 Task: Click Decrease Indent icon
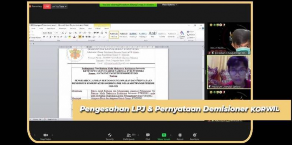[x=94, y=33]
